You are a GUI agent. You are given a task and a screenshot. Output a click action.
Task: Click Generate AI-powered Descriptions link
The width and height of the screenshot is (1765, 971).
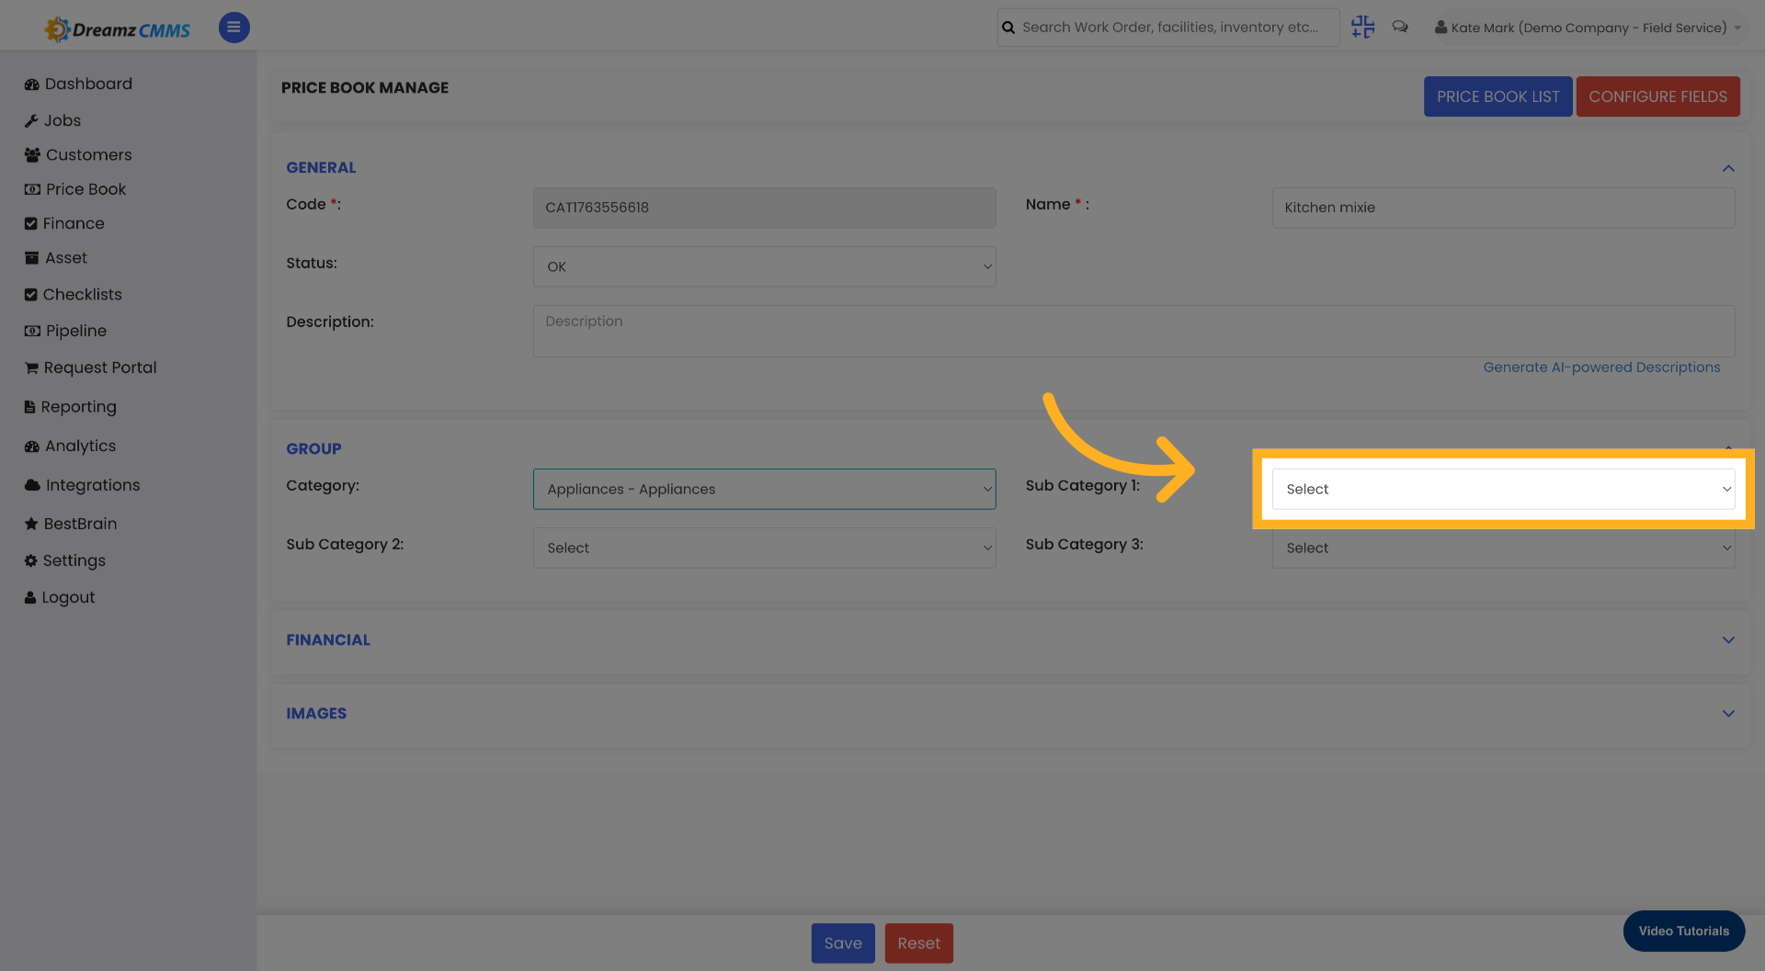pyautogui.click(x=1602, y=367)
